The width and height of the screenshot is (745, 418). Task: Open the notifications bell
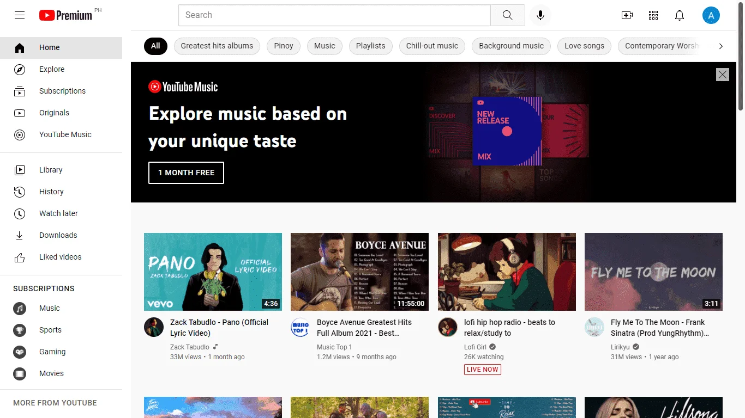[x=680, y=15]
